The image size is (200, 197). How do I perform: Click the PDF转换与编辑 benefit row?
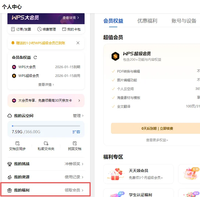coord(156,71)
